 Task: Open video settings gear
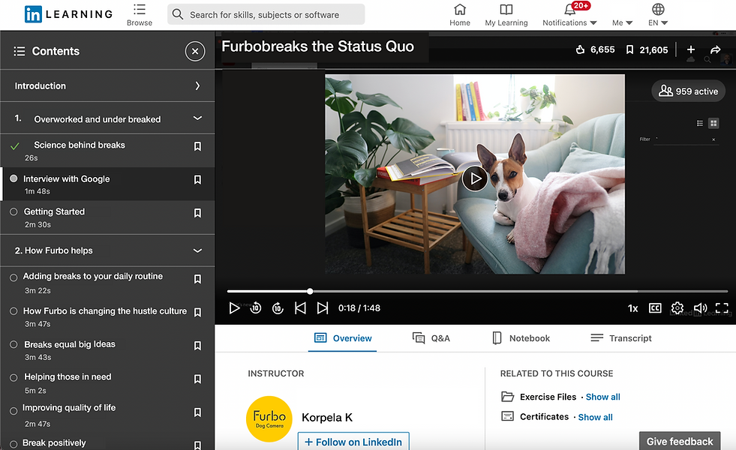pos(677,308)
